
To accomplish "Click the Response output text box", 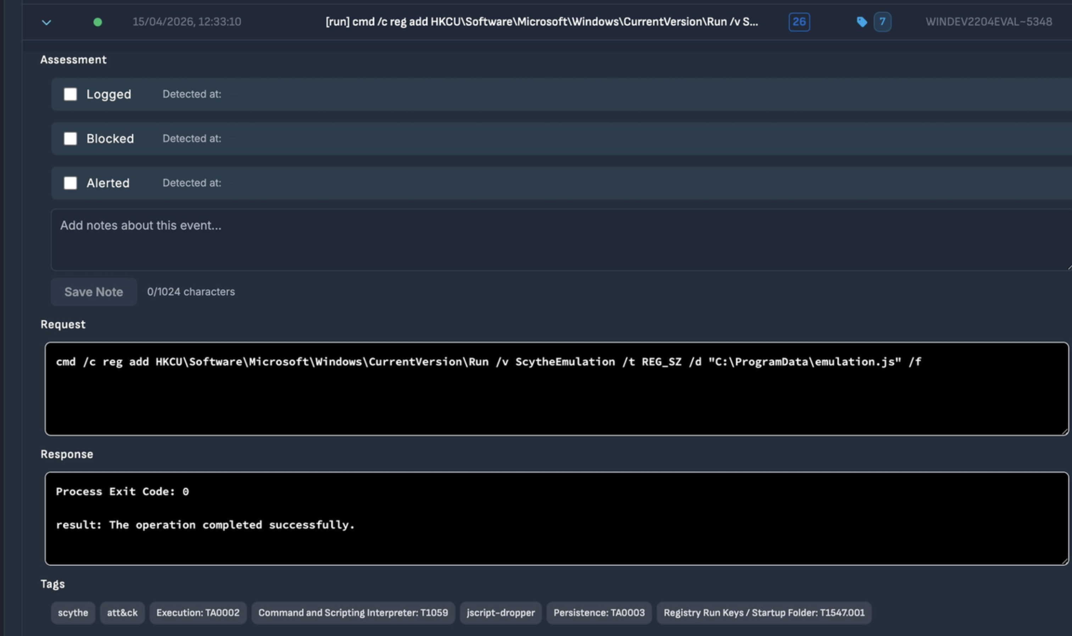I will click(556, 518).
